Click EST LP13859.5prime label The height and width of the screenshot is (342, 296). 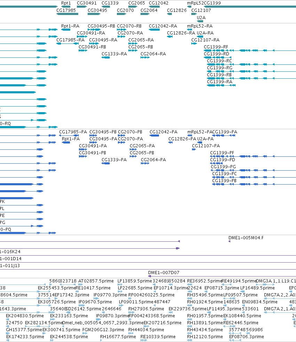click(x=135, y=281)
